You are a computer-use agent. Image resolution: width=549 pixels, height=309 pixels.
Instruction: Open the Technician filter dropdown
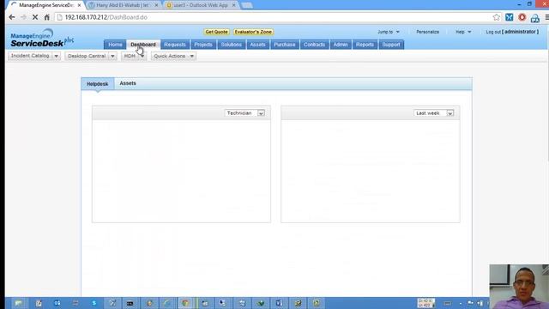pyautogui.click(x=244, y=113)
